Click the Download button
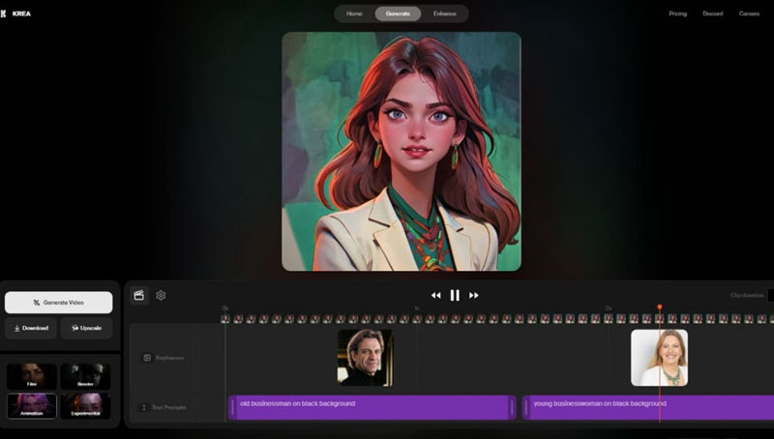774x439 pixels. pyautogui.click(x=31, y=329)
